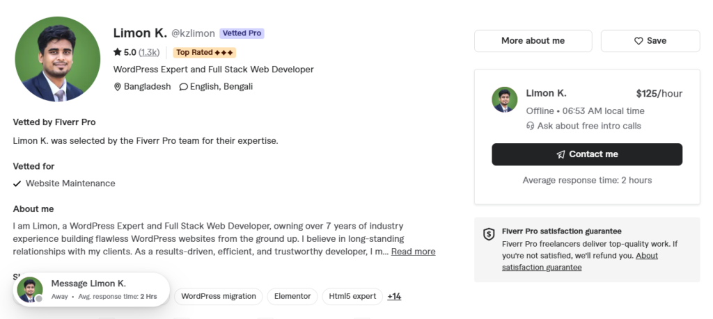The image size is (713, 319).
Task: Open the About satisfaction guarantee link
Action: point(580,261)
